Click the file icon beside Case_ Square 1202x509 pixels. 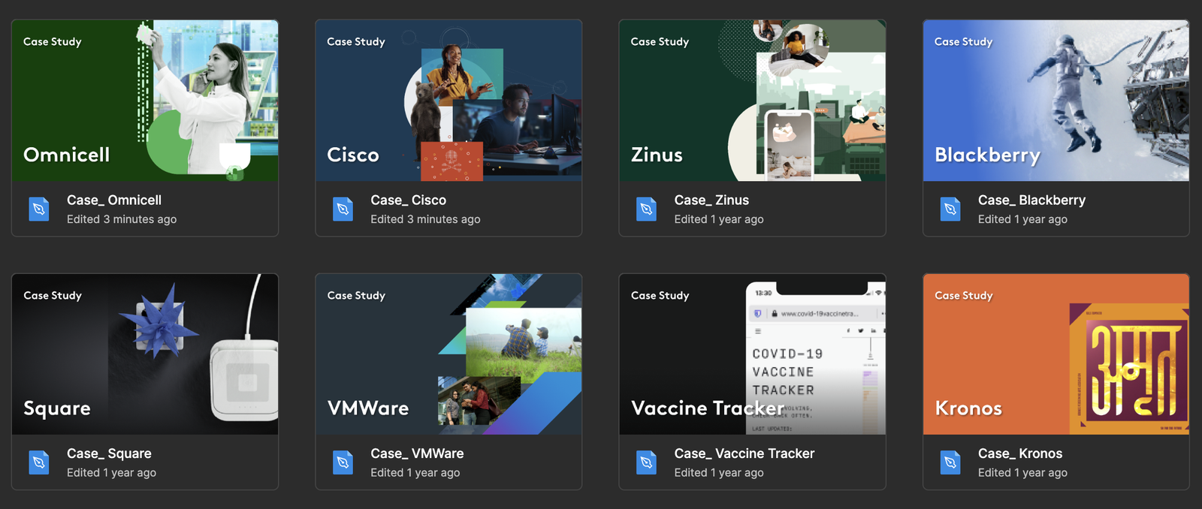tap(39, 462)
